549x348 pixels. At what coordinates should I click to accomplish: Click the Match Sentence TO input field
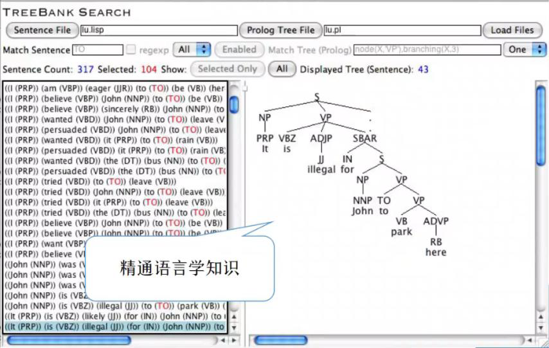(x=98, y=50)
